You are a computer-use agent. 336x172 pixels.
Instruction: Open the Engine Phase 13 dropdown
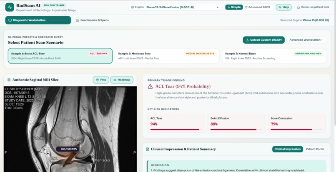pos(175,7)
